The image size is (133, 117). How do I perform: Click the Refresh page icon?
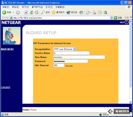(x=31, y=13)
